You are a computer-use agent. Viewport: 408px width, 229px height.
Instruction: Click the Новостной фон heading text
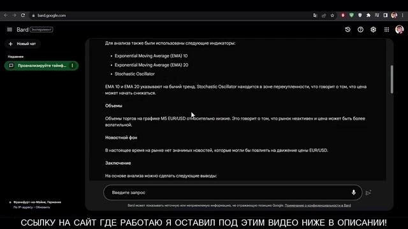point(121,137)
